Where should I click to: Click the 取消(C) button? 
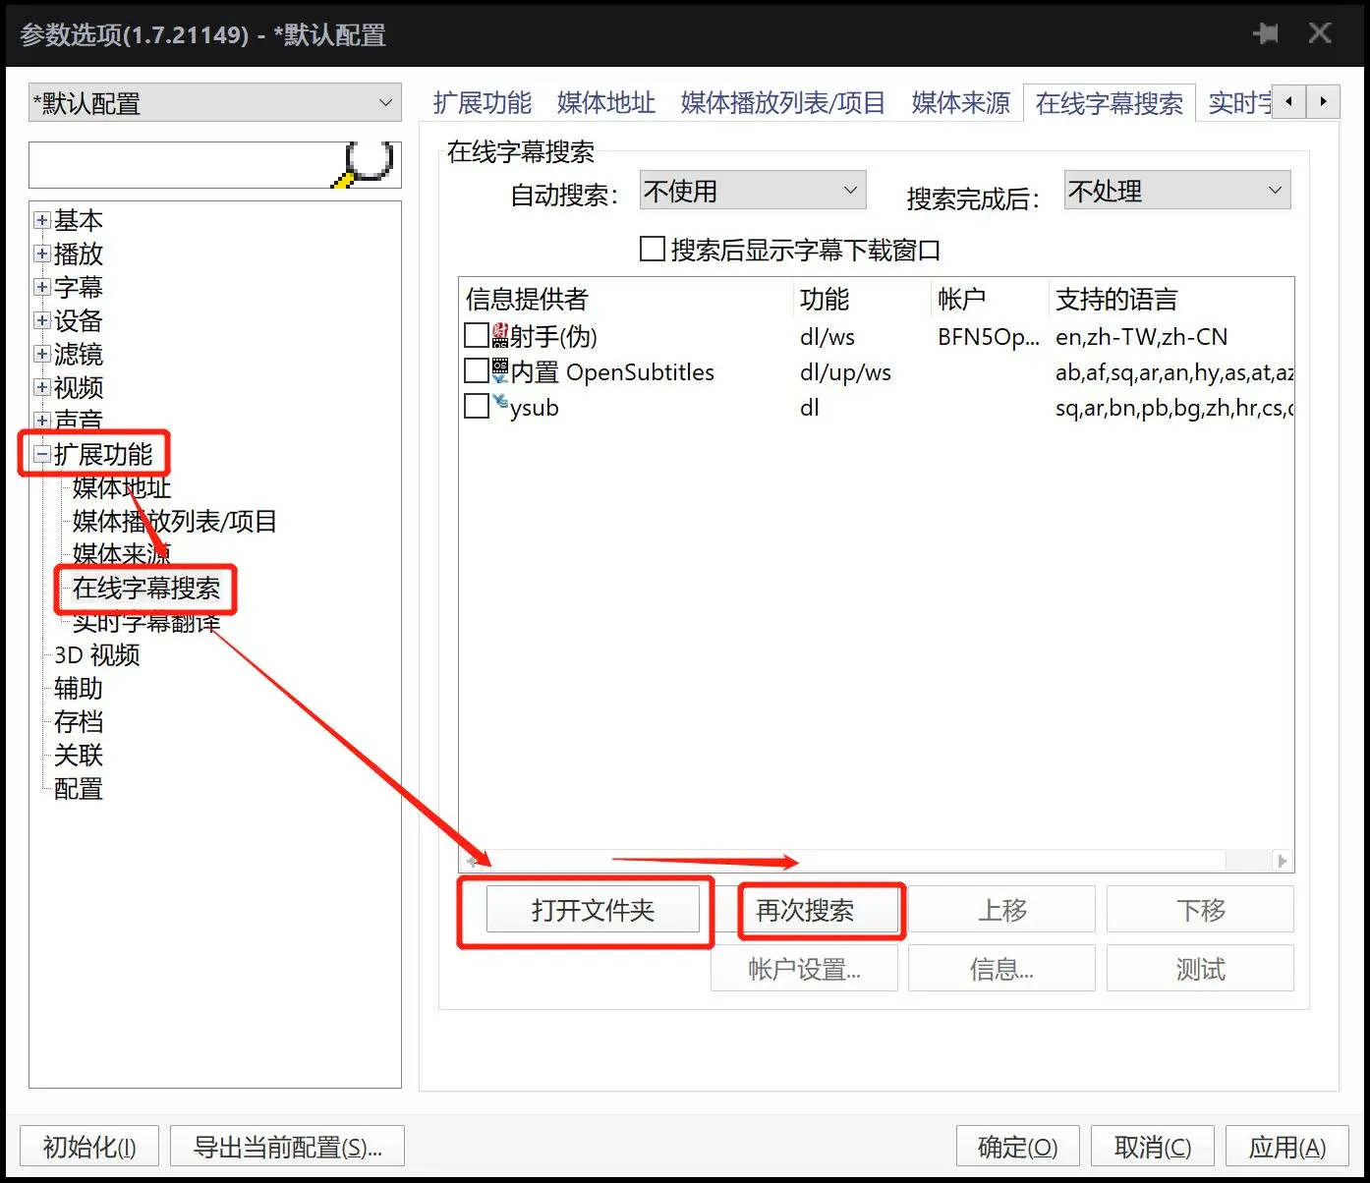tap(1152, 1147)
